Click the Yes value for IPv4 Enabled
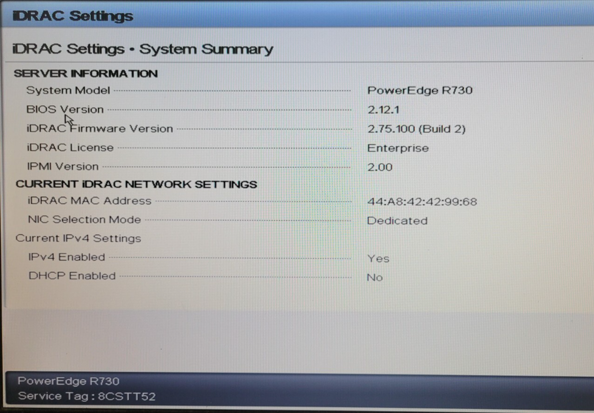The width and height of the screenshot is (594, 413). (x=378, y=259)
